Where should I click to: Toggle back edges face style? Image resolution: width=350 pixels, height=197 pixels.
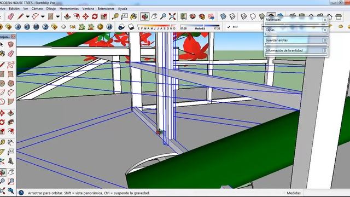point(232,16)
